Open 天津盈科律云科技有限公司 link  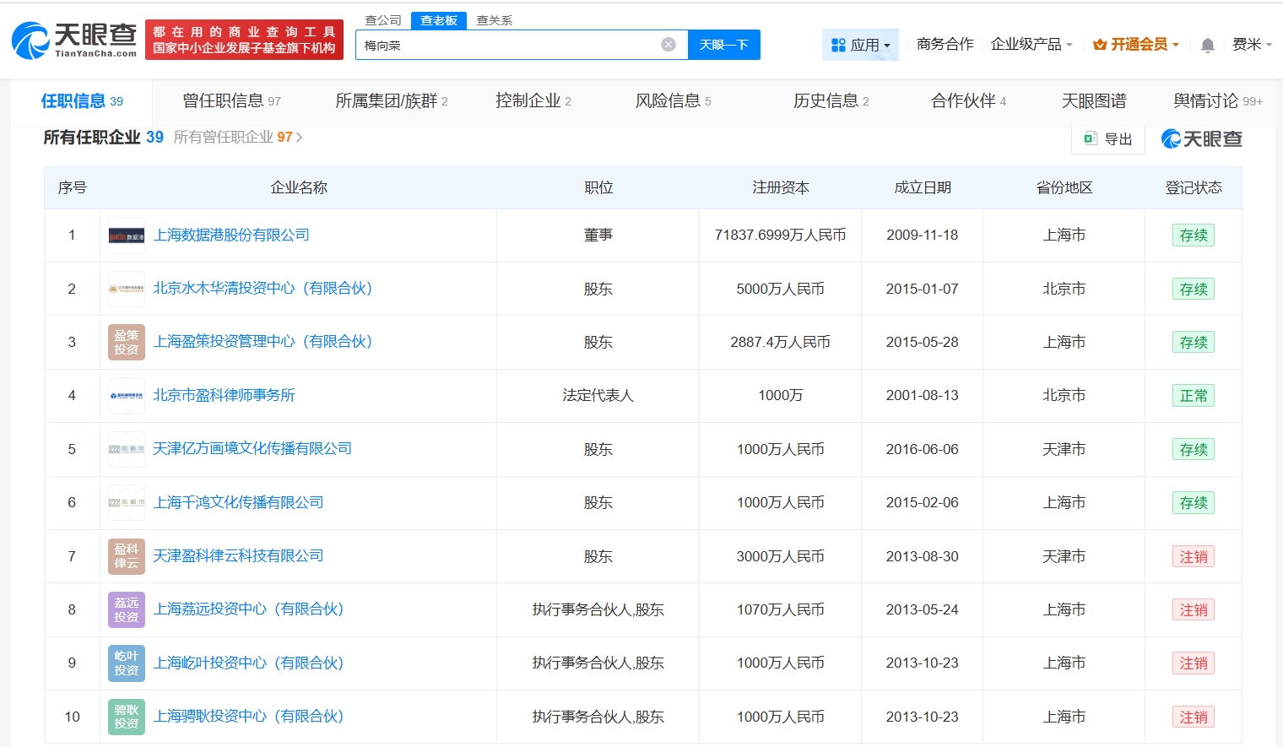tap(238, 555)
